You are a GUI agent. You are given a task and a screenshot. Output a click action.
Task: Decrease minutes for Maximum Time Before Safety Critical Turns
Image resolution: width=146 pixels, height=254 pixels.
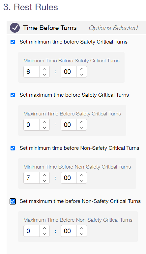click(82, 128)
